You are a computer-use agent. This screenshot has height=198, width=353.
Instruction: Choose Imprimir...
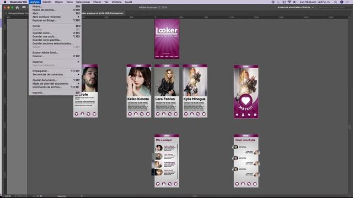point(55,93)
